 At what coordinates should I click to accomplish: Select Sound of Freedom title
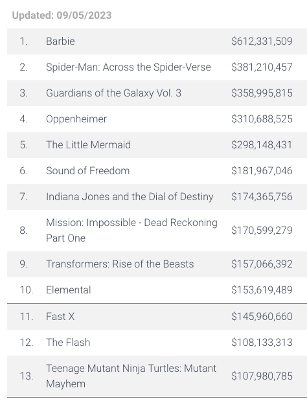[x=87, y=171]
